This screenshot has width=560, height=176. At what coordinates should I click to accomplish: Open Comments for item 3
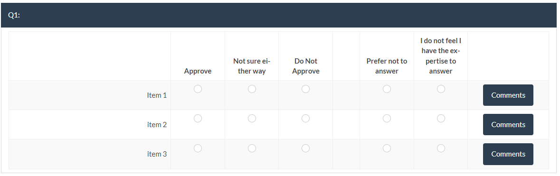tap(508, 154)
